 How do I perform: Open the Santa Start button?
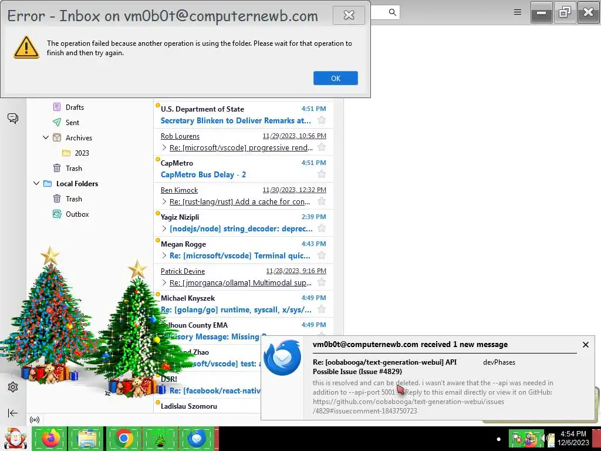coord(15,439)
